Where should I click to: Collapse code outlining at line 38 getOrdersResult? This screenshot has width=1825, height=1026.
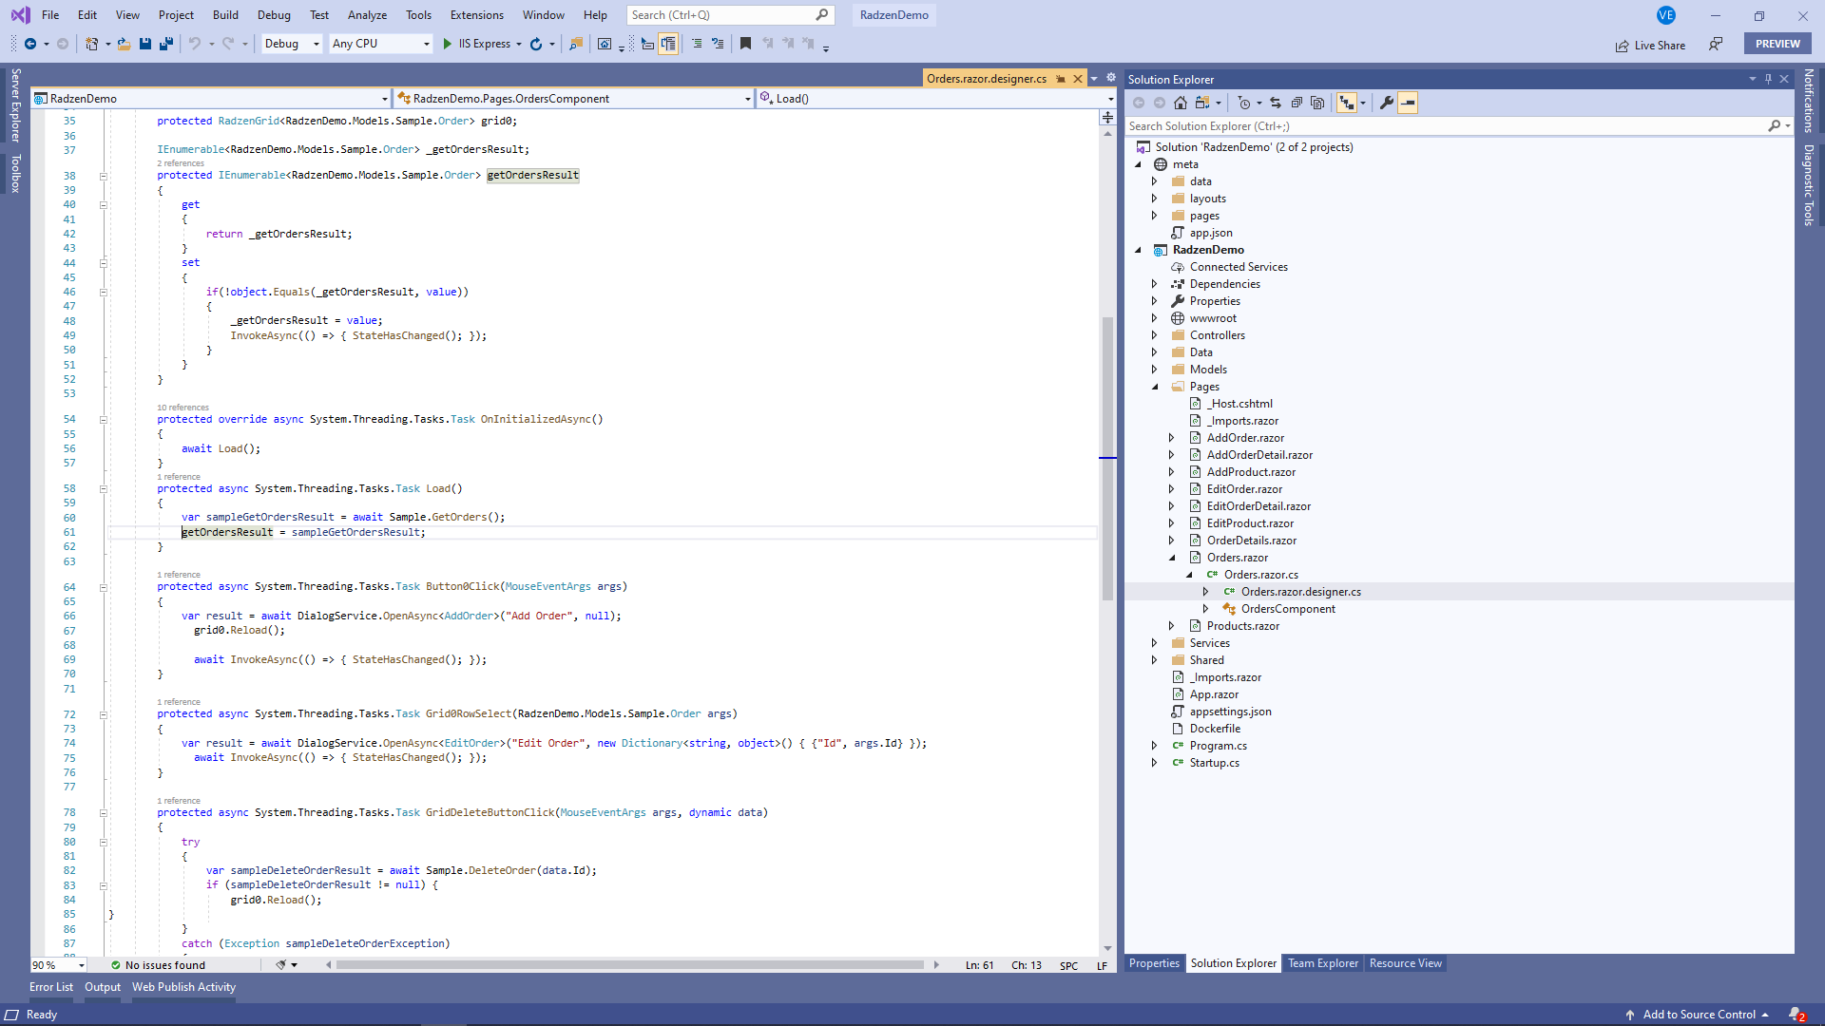coord(104,176)
